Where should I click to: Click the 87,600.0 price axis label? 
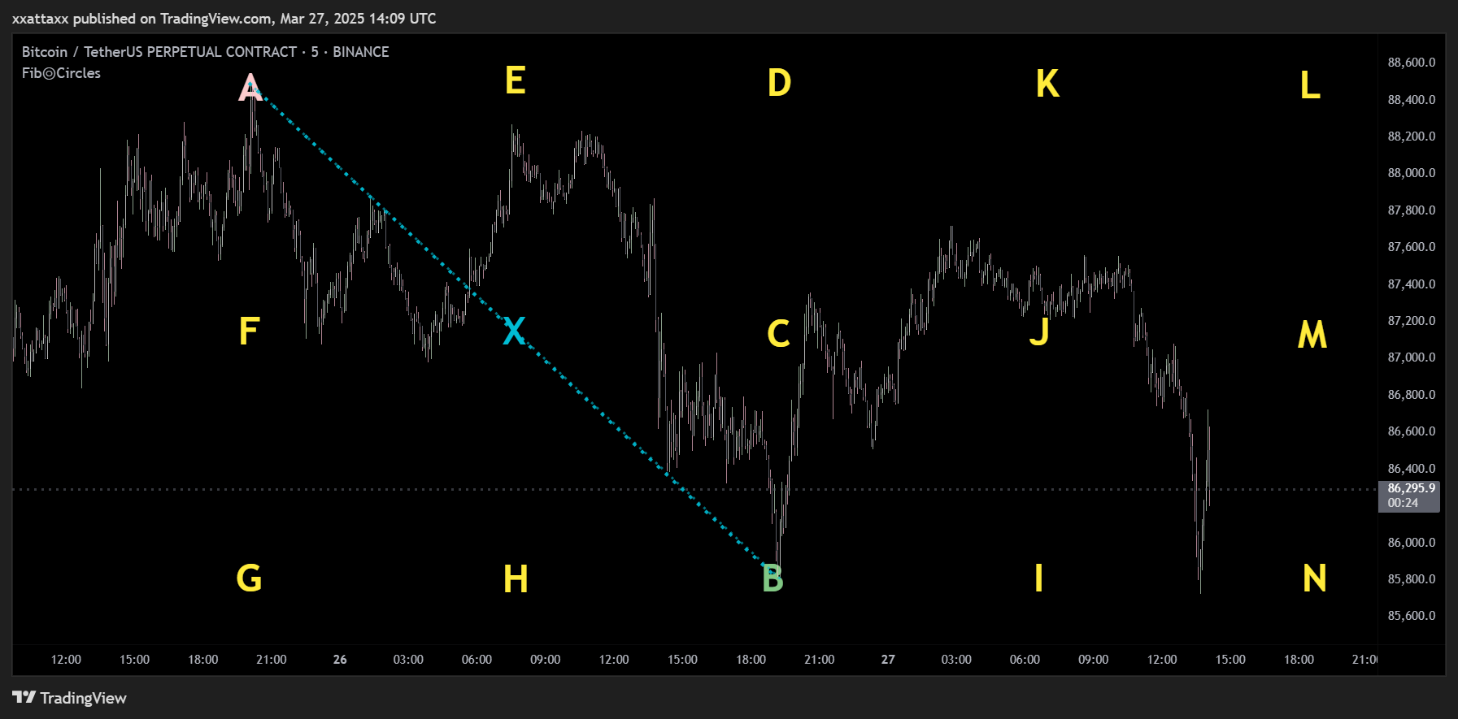[1412, 247]
